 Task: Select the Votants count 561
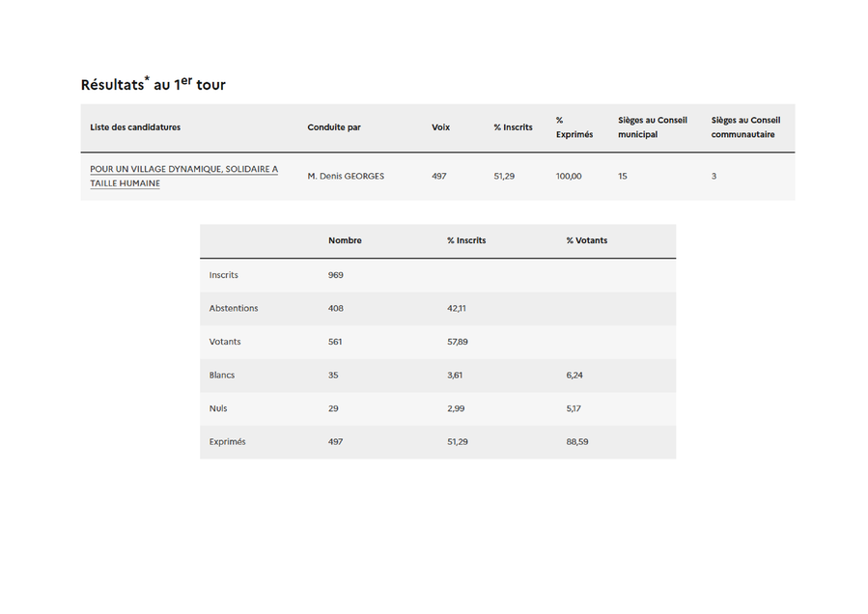[335, 342]
